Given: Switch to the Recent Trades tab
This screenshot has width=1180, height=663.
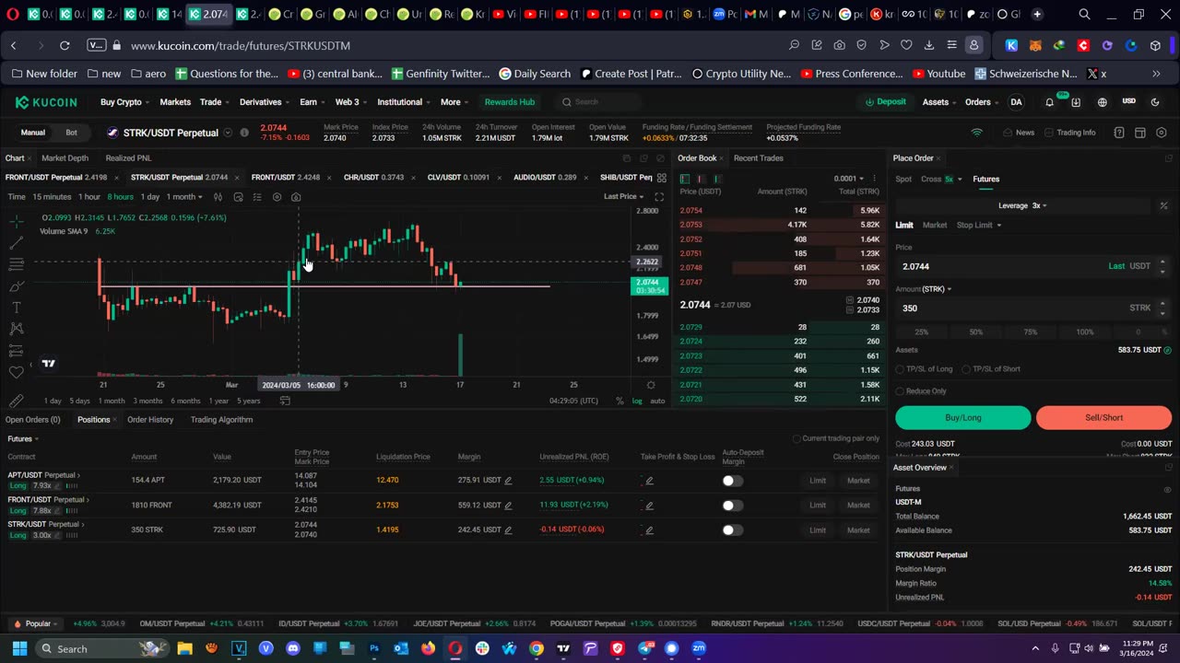Looking at the screenshot, I should (x=758, y=158).
